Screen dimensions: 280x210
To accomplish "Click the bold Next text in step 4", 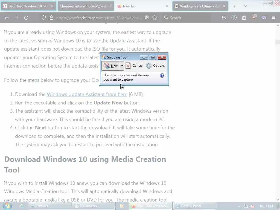I will 40,128.
